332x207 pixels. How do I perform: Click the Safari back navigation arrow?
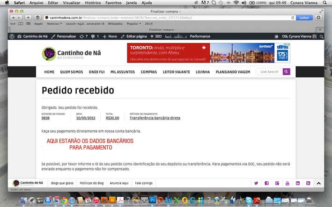pos(13,18)
